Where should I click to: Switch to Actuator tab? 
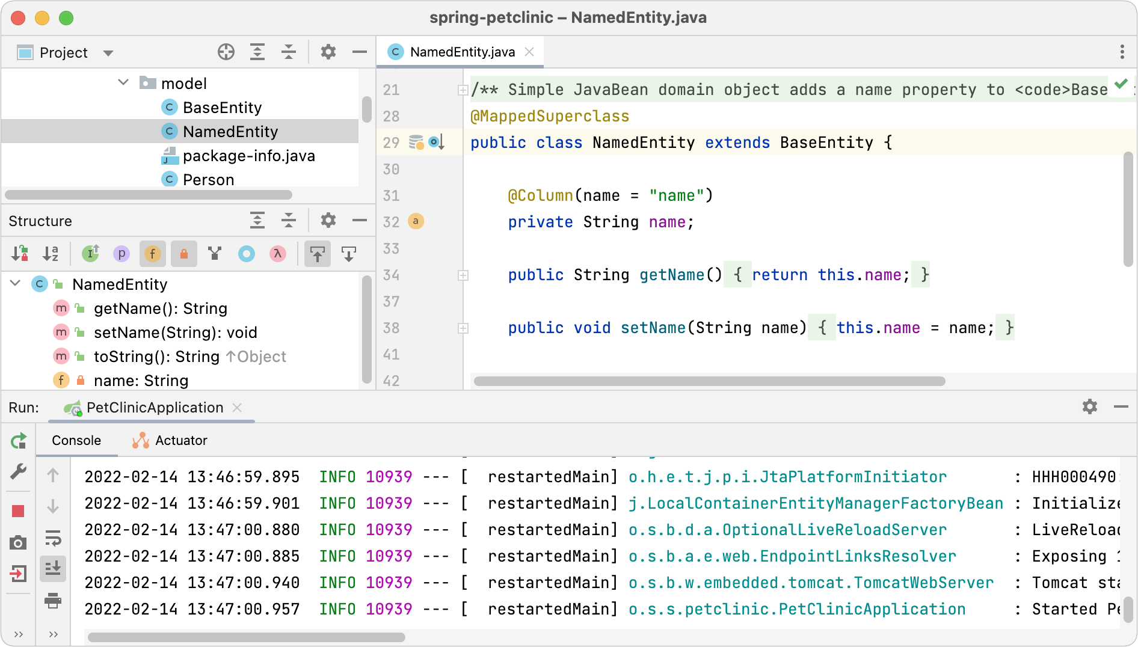click(x=170, y=441)
